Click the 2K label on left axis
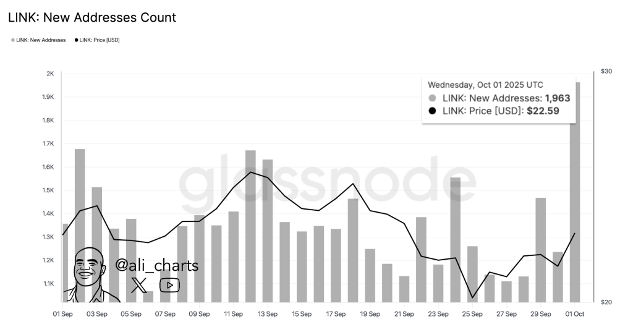The width and height of the screenshot is (633, 332). (x=50, y=74)
